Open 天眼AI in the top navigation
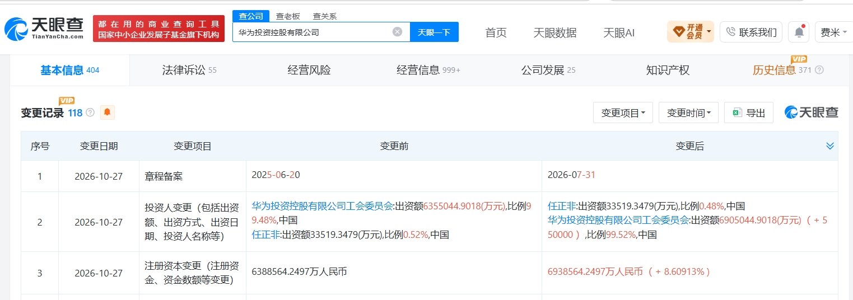Screen dimensions: 853x300 click(619, 32)
